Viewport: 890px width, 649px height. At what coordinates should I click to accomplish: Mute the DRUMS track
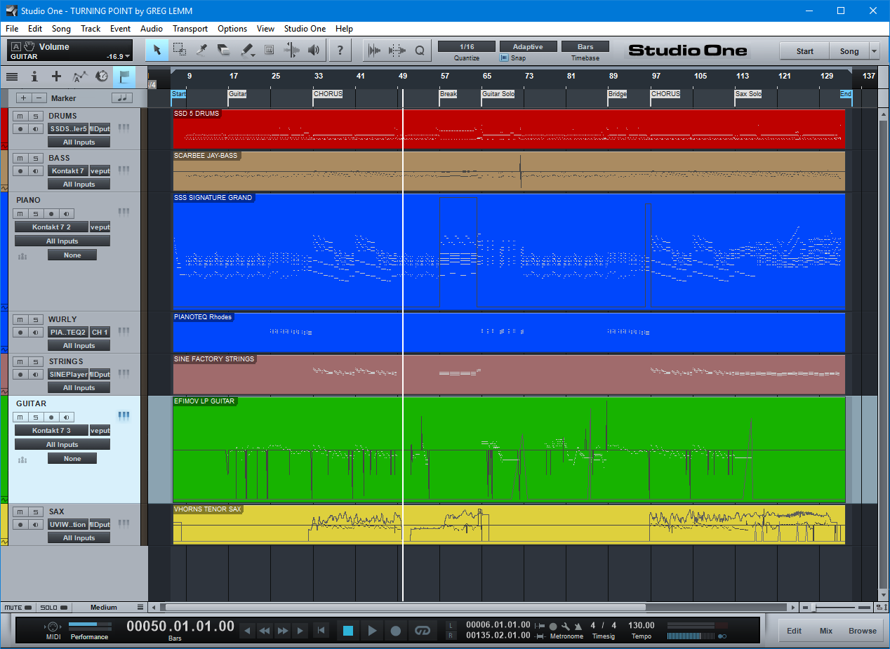point(20,116)
